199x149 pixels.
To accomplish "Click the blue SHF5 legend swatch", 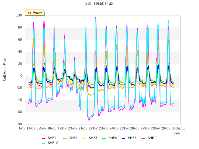I will point(124,138).
